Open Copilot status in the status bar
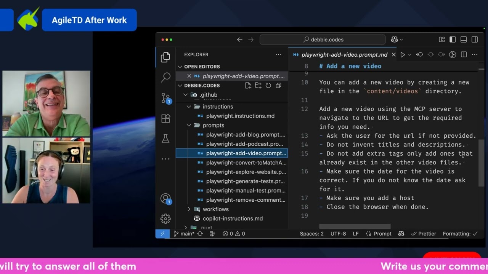488x274 pixels. point(401,234)
